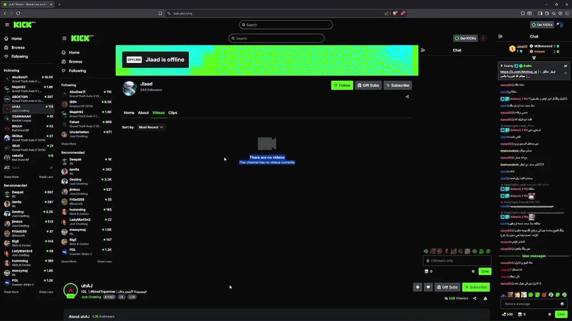Screen dimensions: 572x321
Task: Follow the Jlaad channel
Action: tap(342, 86)
